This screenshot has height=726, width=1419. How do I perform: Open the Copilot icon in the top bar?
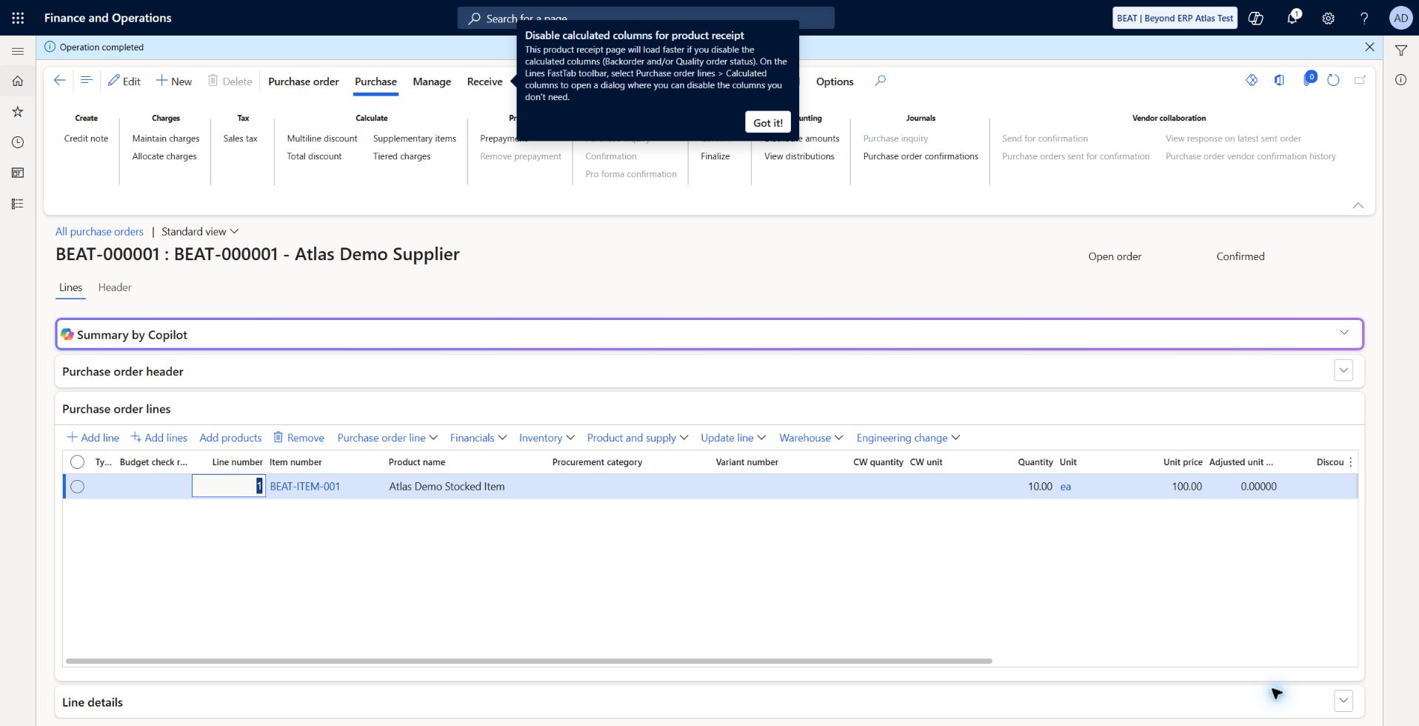tap(1256, 18)
